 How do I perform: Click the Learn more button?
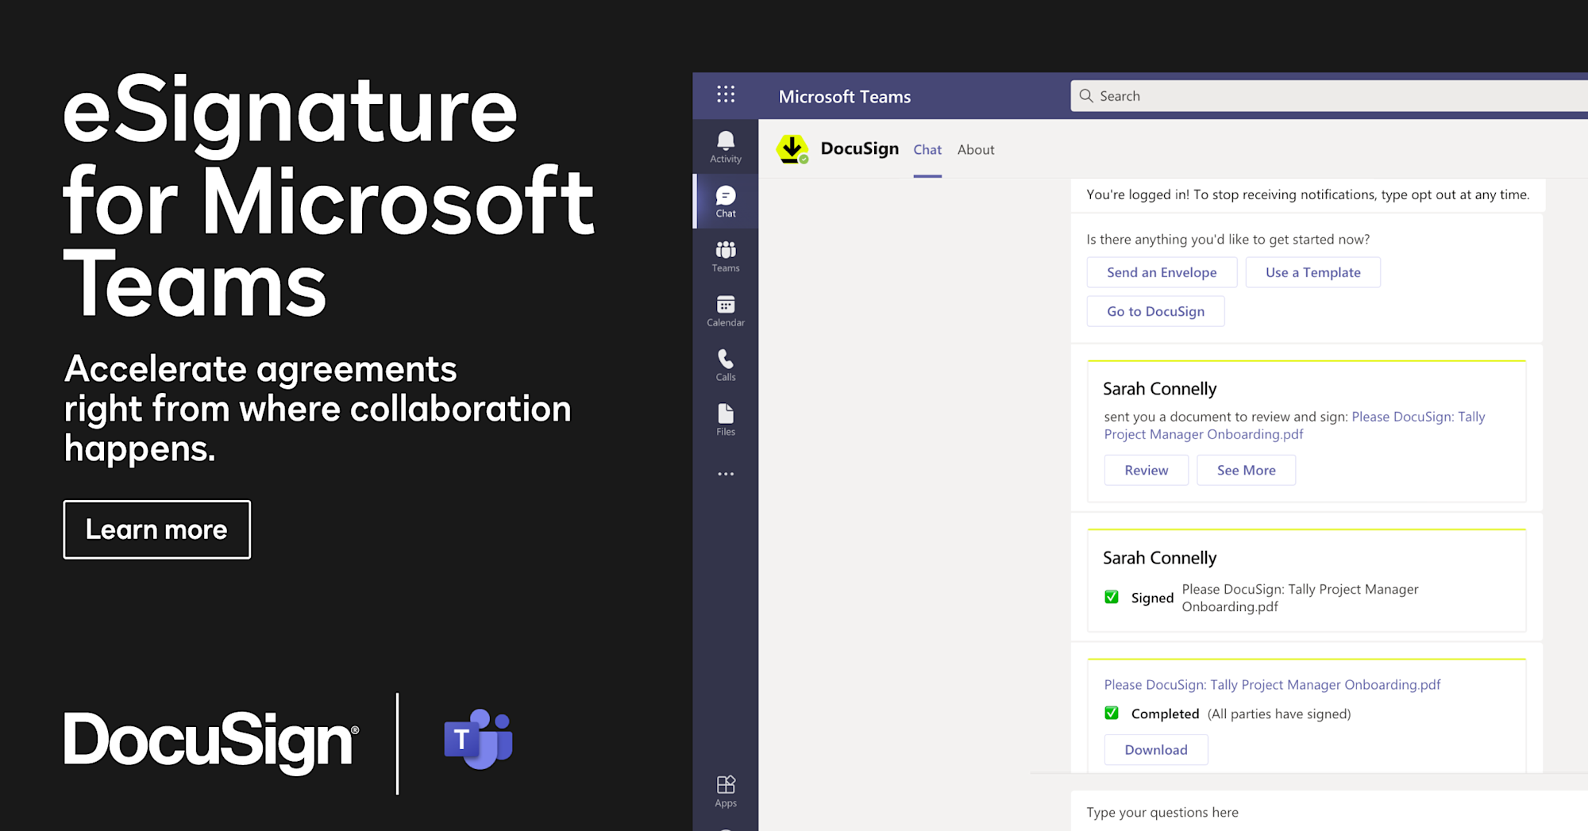(x=156, y=529)
